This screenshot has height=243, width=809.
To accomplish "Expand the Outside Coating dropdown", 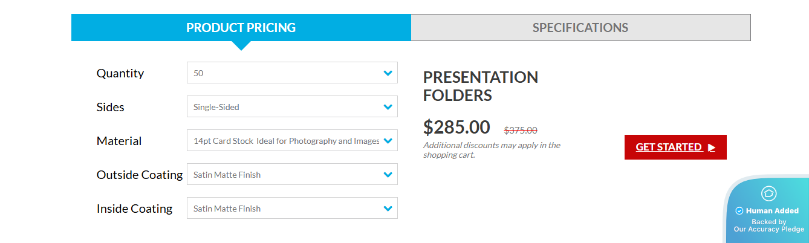I will pos(292,175).
